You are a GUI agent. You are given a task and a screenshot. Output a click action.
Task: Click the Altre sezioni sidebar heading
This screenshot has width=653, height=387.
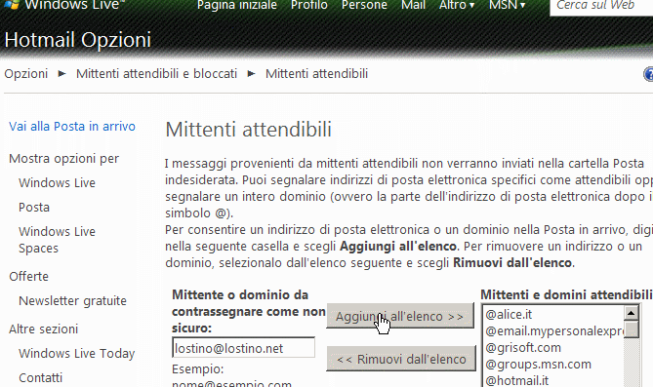coord(43,329)
